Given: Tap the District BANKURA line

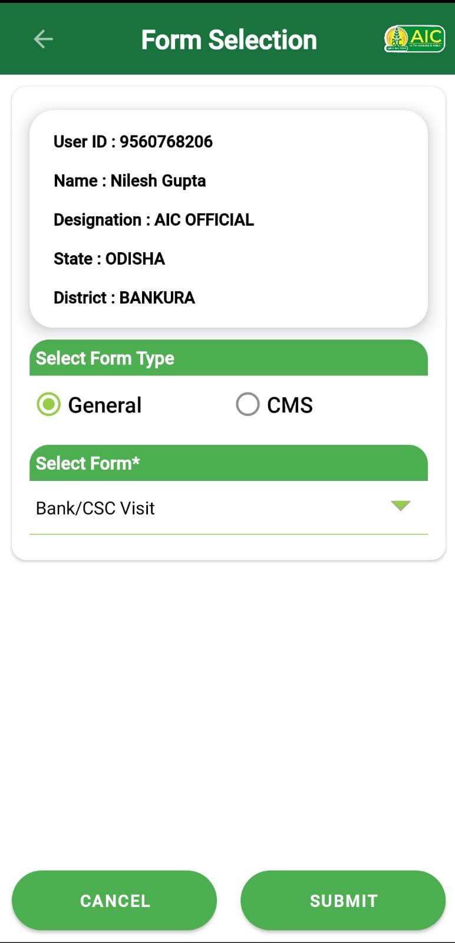Looking at the screenshot, I should pyautogui.click(x=124, y=298).
